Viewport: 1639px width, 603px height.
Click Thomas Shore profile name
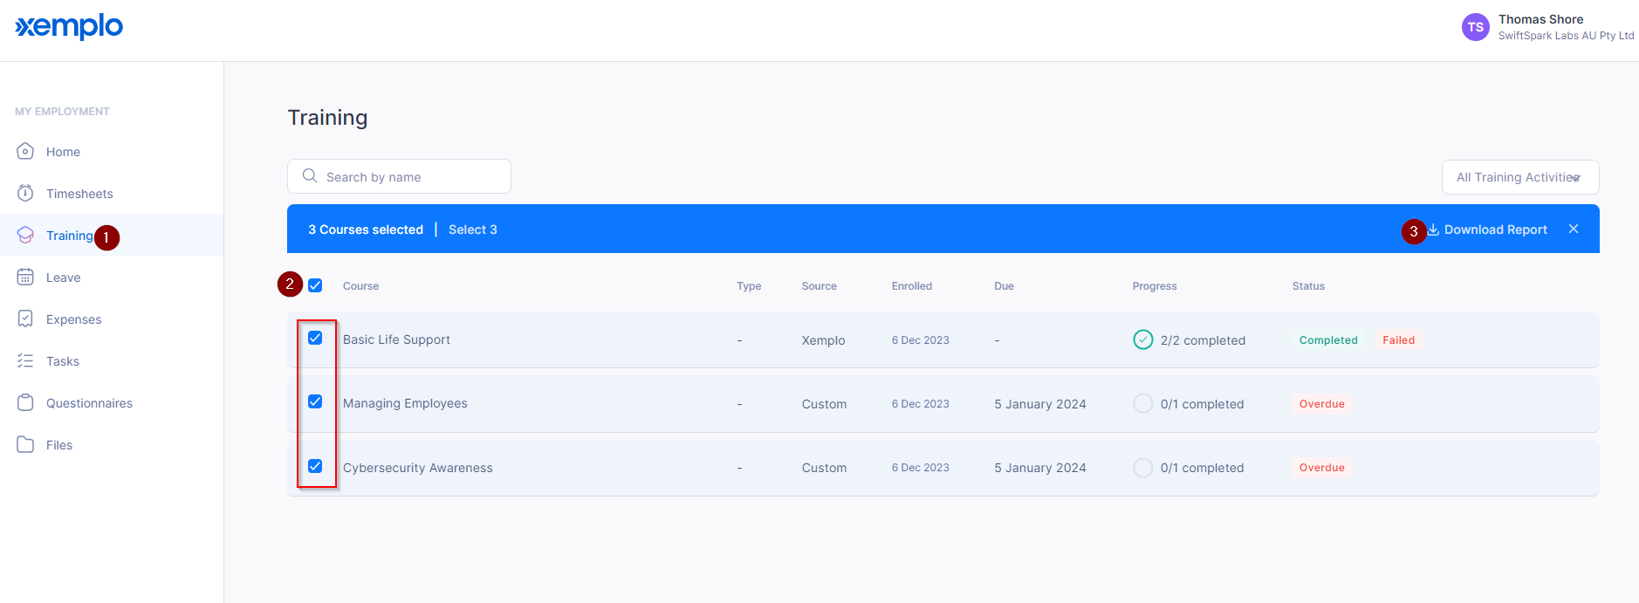1540,19
